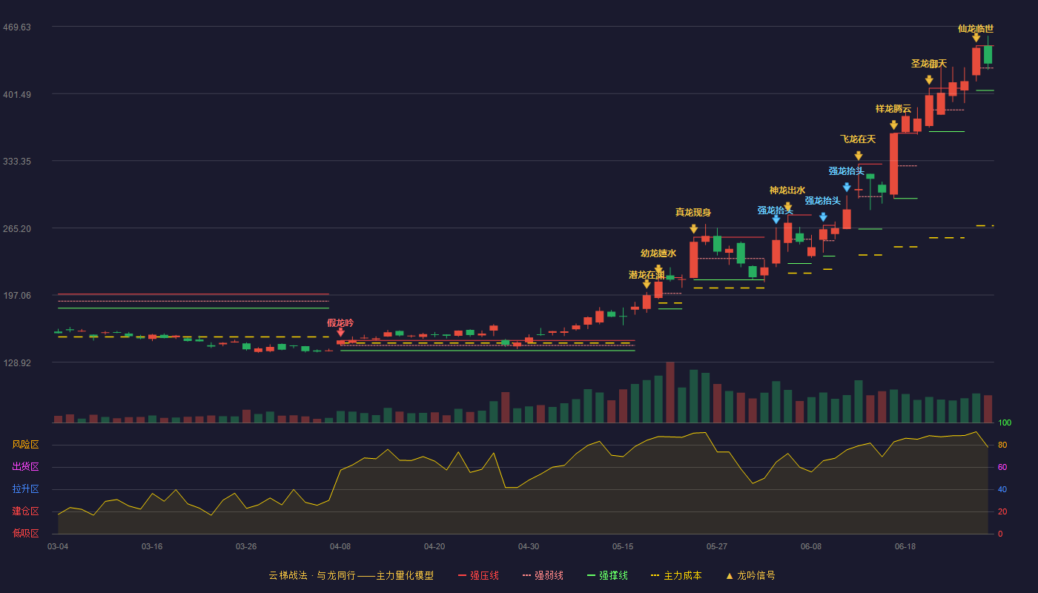Select the 拉升区 zone label
The height and width of the screenshot is (593, 1038).
25,489
